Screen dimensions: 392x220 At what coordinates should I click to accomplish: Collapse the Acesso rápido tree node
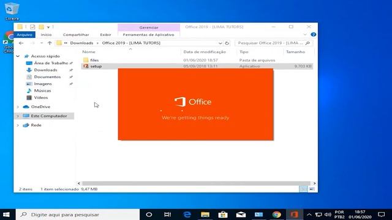(18, 56)
